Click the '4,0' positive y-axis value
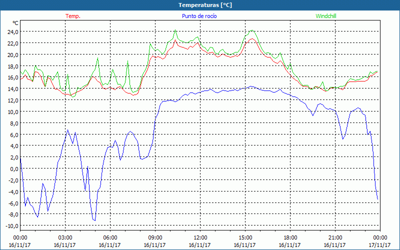This screenshot has width=400, height=250. pos(14,146)
